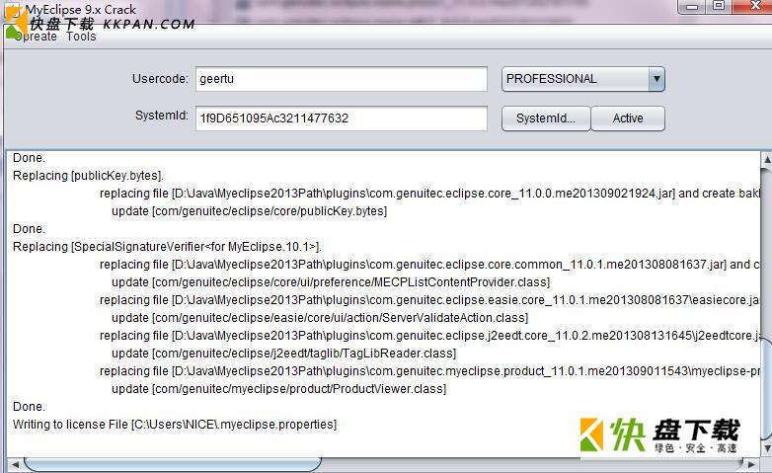This screenshot has height=473, width=772.
Task: Click the replacing file line for j2eedt.core_11.0.2
Action: tap(429, 336)
